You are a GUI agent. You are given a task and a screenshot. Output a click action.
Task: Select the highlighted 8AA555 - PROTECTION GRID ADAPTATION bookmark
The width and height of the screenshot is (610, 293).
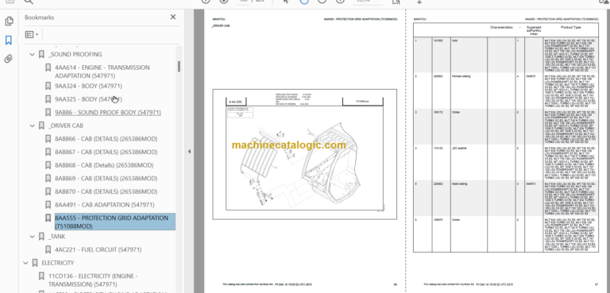tap(114, 222)
